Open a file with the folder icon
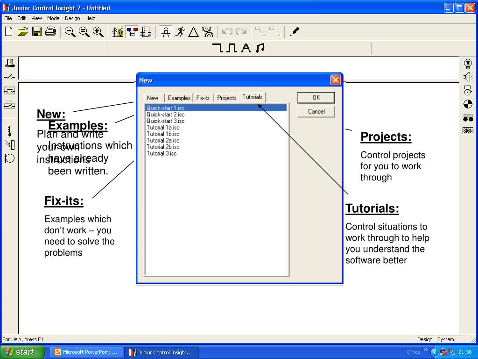 point(22,31)
